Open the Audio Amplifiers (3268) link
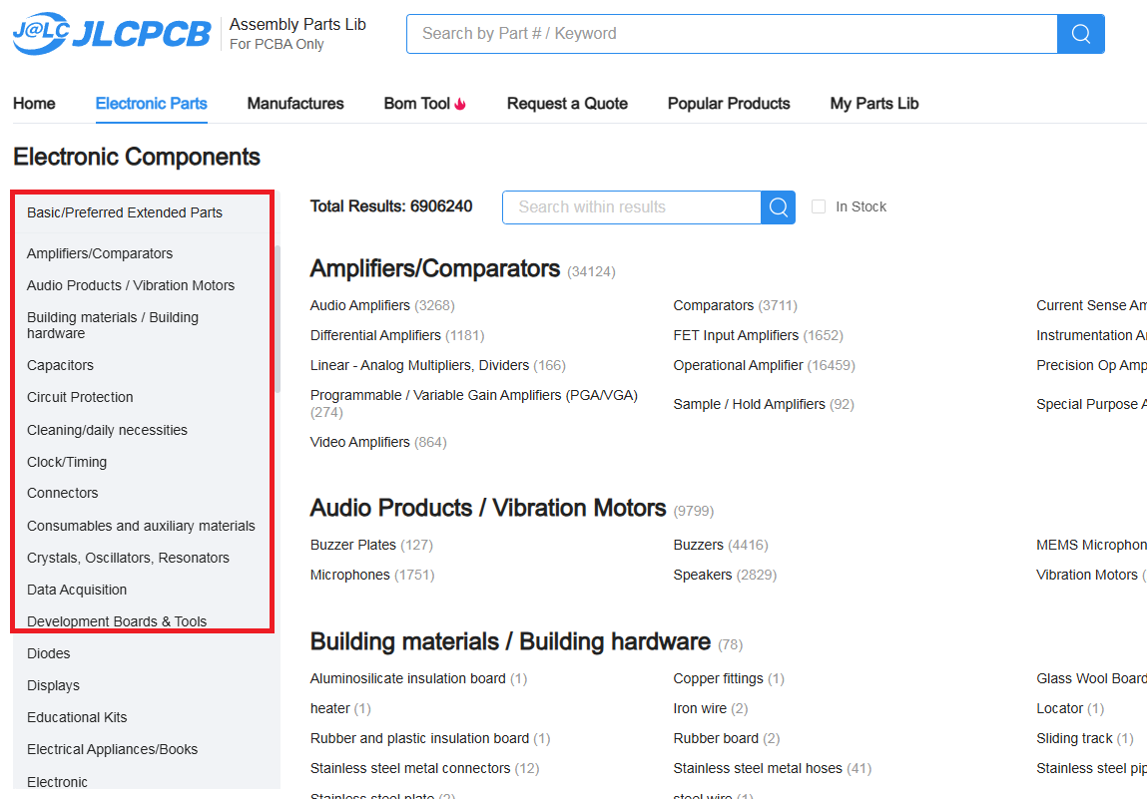This screenshot has height=799, width=1147. pyautogui.click(x=382, y=305)
